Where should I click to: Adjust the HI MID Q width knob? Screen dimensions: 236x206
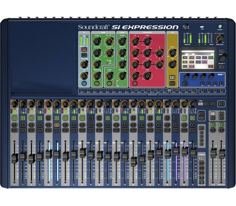point(159,52)
